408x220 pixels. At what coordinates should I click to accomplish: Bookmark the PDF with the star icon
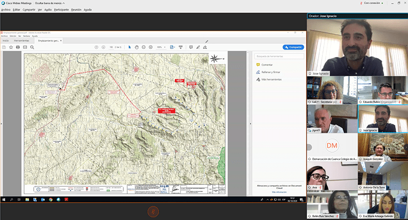point(11,47)
